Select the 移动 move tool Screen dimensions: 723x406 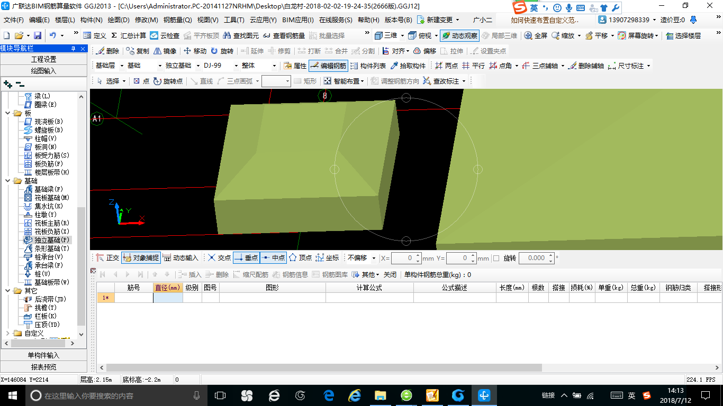click(x=195, y=51)
